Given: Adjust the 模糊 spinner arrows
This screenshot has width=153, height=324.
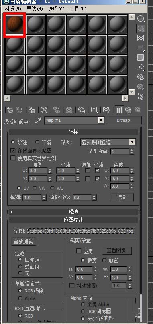Looking at the screenshot, I should pos(44,197).
